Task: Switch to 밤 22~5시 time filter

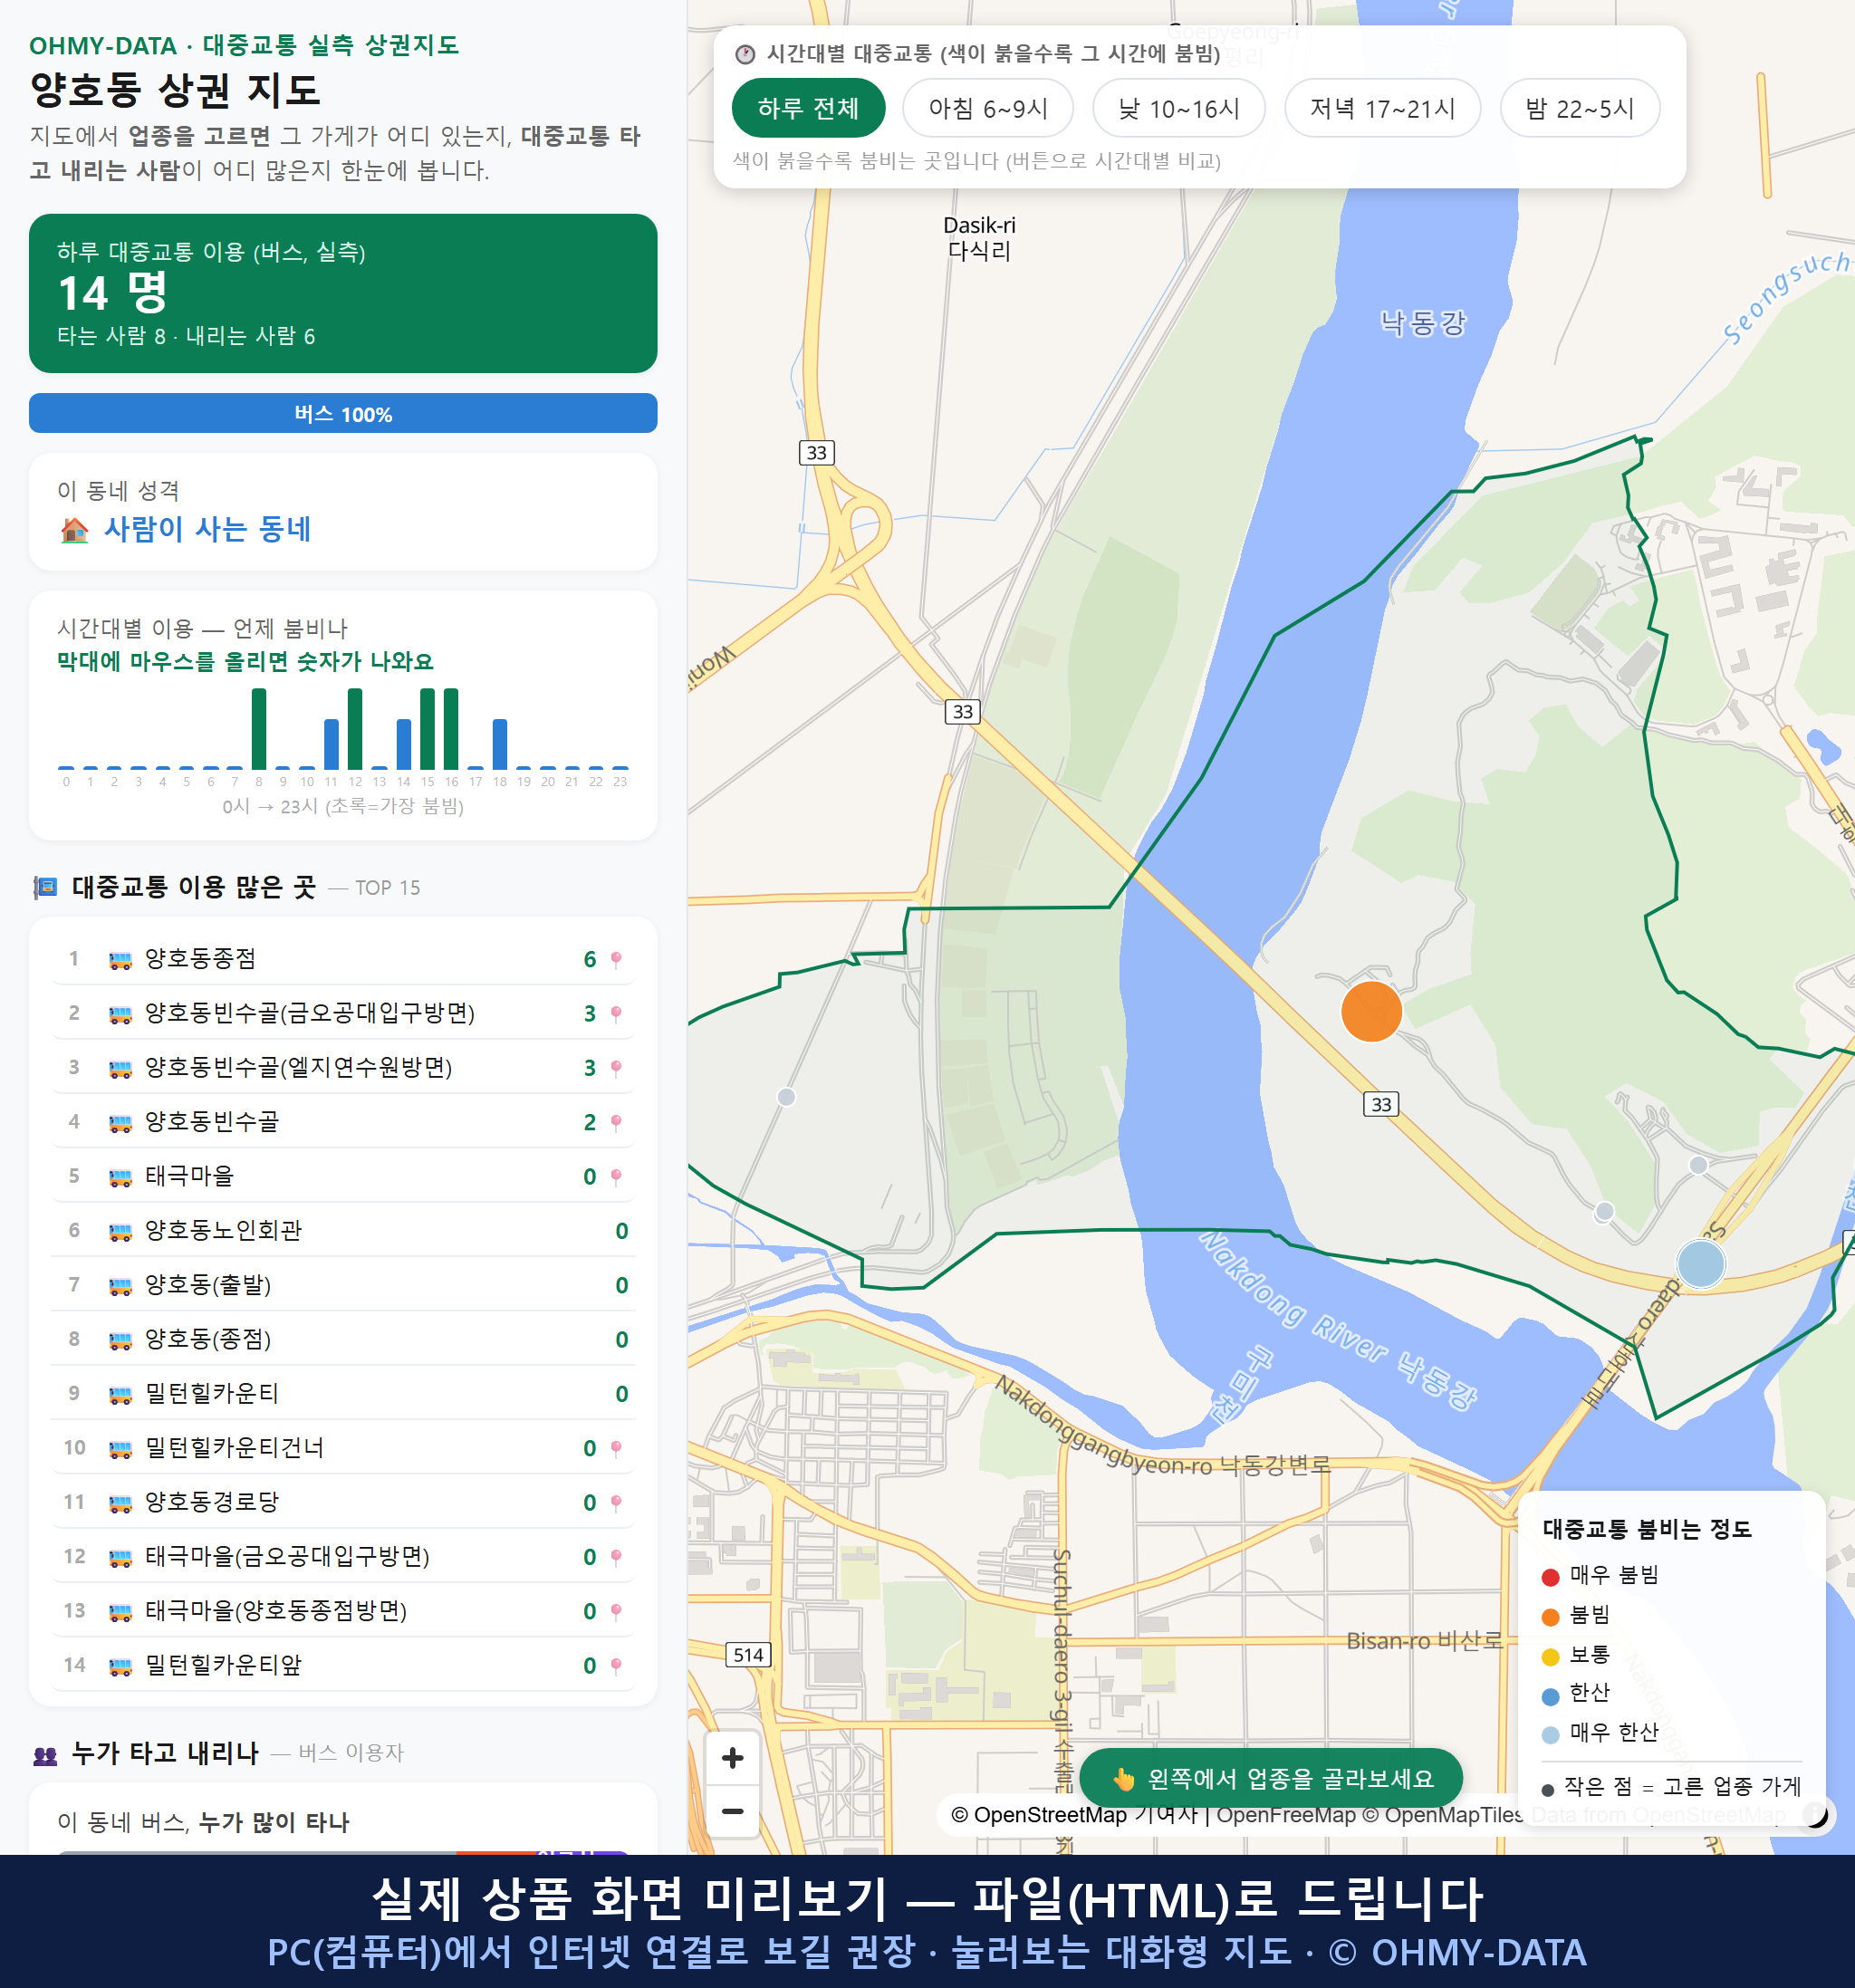Action: (x=1580, y=108)
